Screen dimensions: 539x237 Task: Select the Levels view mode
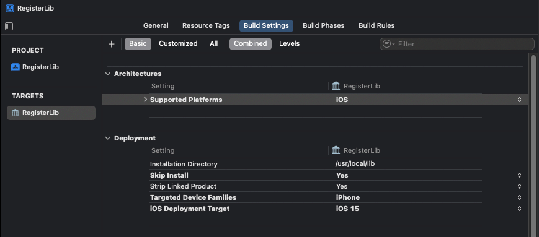click(x=289, y=43)
